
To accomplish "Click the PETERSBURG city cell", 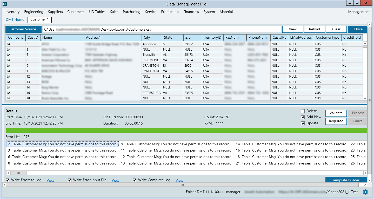I will coord(152,93).
